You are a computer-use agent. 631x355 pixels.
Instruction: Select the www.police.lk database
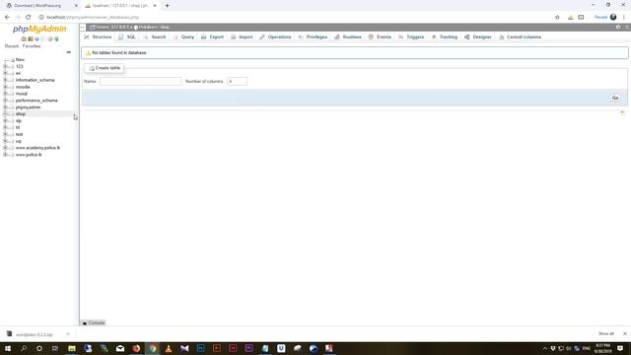(29, 155)
